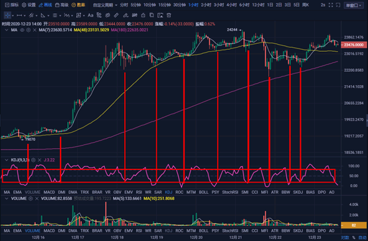Expand horizontal line tool dropdown arrow
368x241 pixels.
(25, 16)
